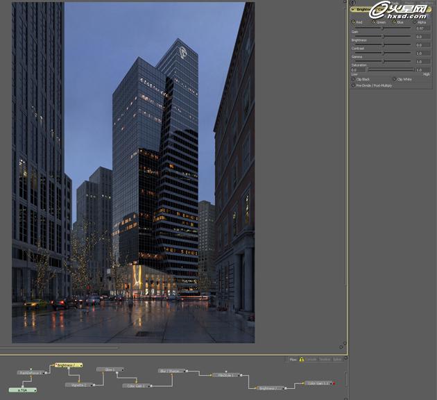Select the FilmStule 1 node
Viewport: 437px width, 400px height.
pos(226,375)
